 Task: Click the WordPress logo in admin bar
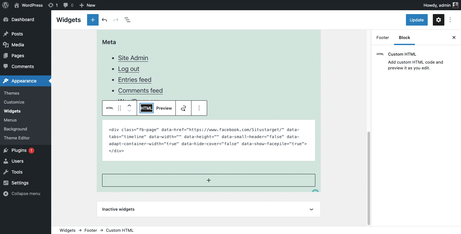5,5
